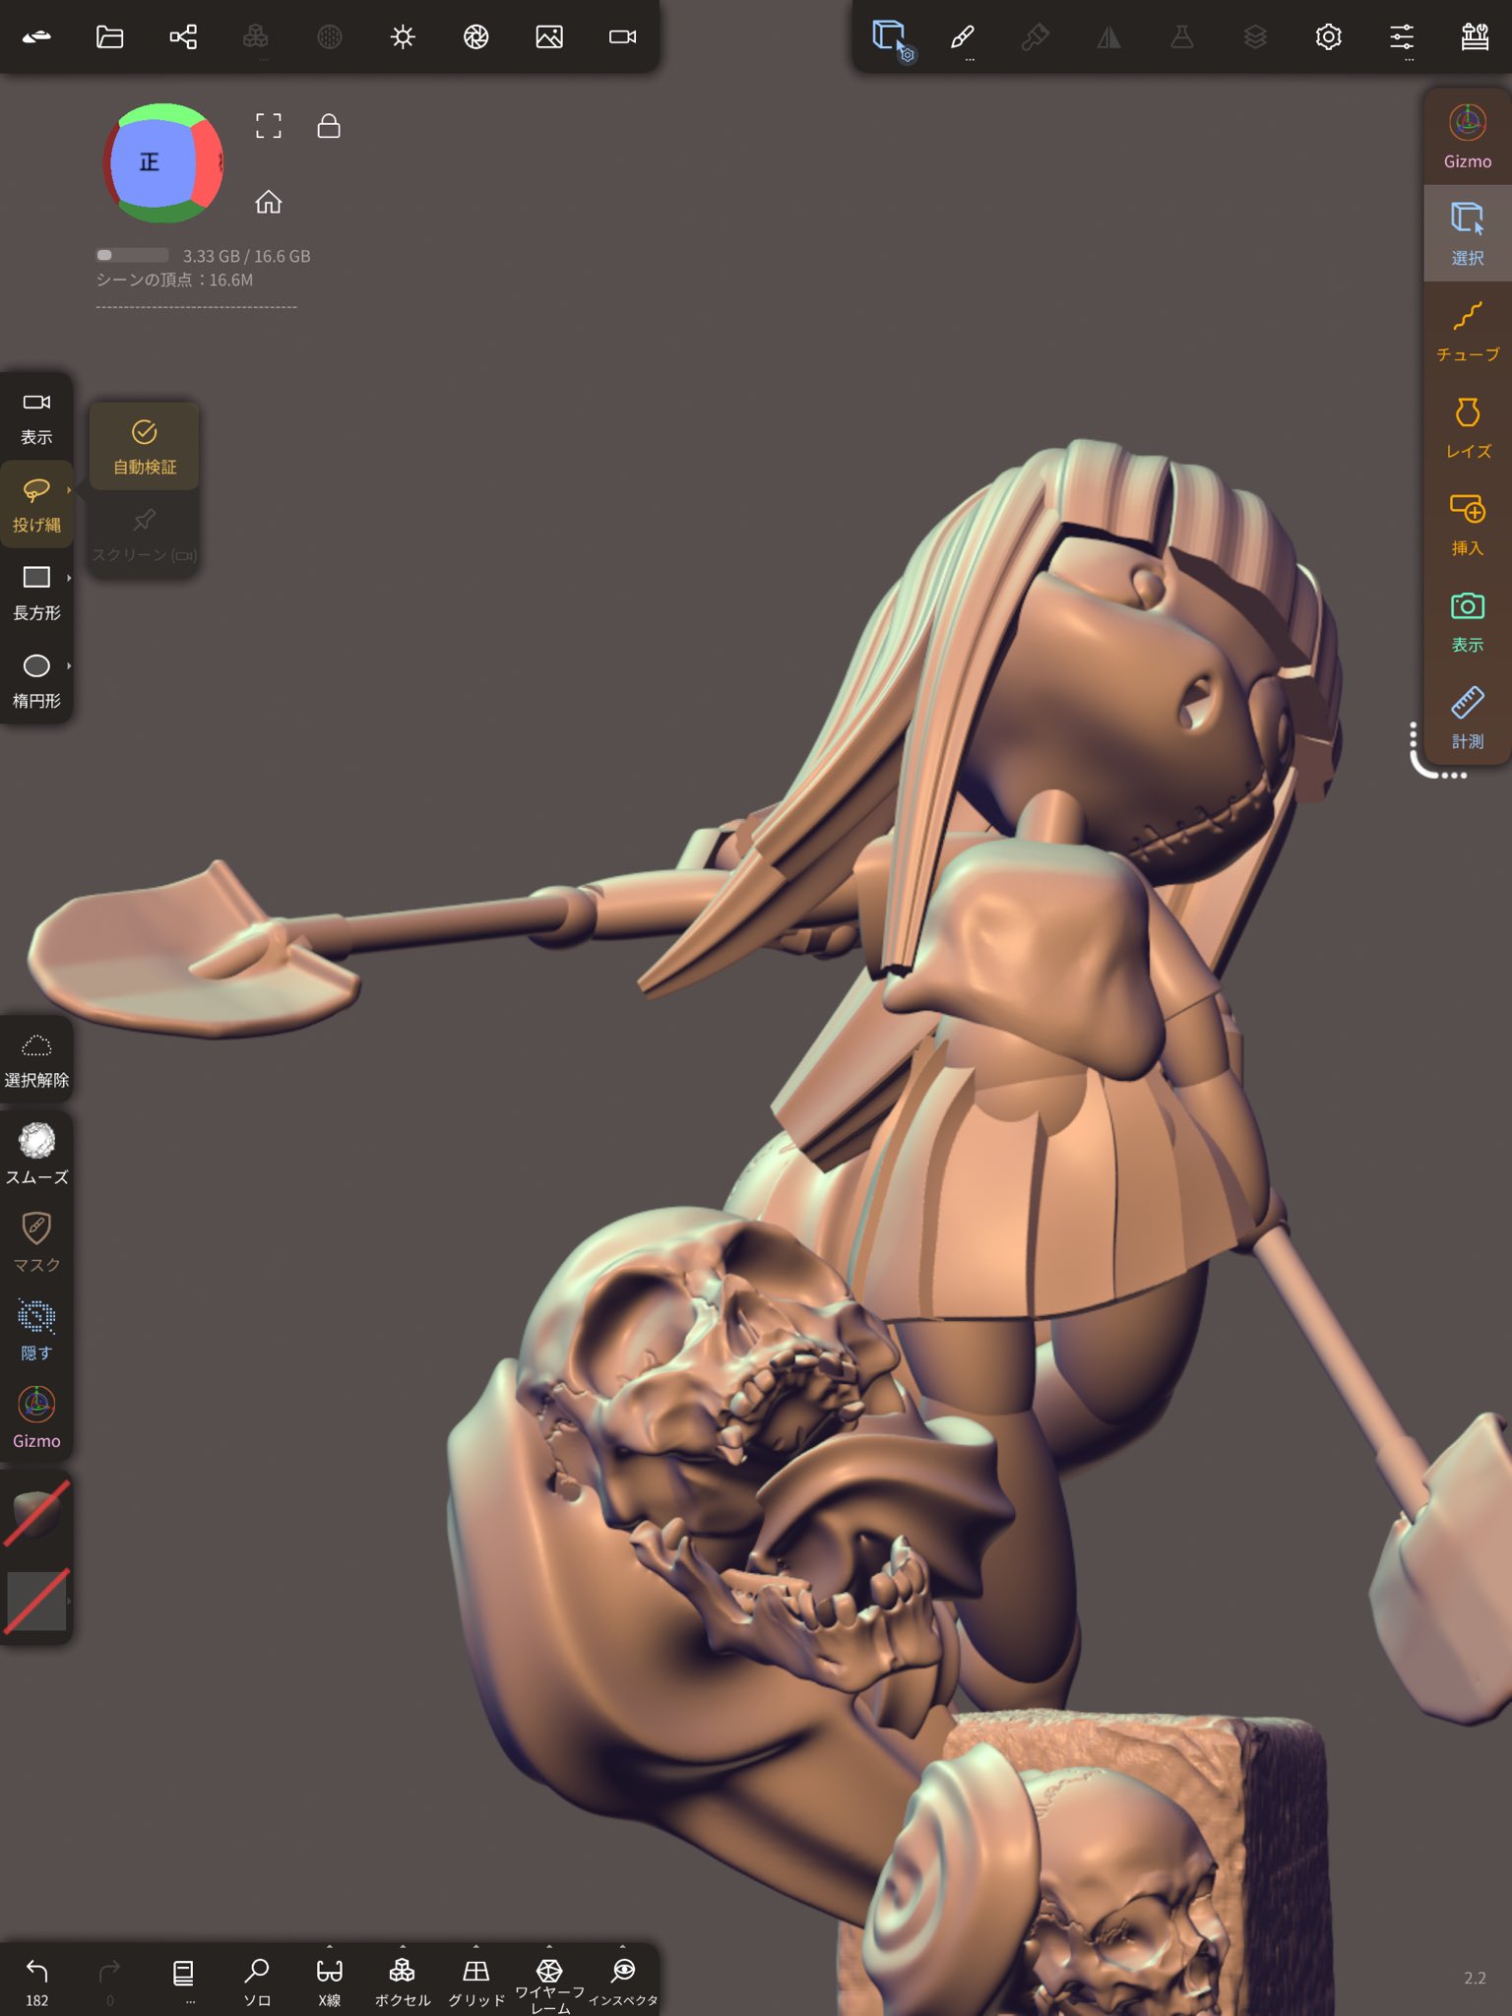Expand ボクセル options caret
This screenshot has width=1512, height=2016.
pos(403,1946)
